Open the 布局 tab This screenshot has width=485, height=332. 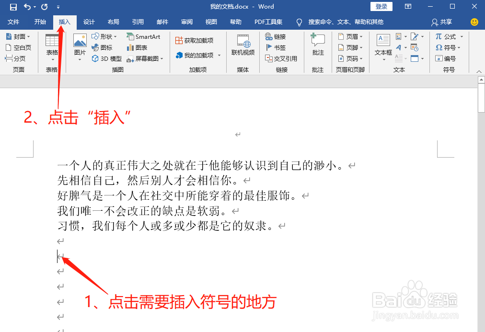coord(114,22)
